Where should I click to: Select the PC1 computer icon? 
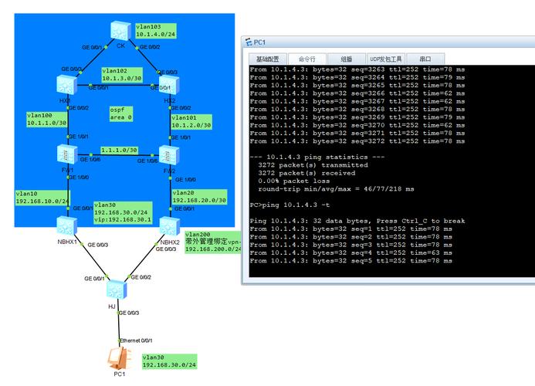click(x=115, y=357)
